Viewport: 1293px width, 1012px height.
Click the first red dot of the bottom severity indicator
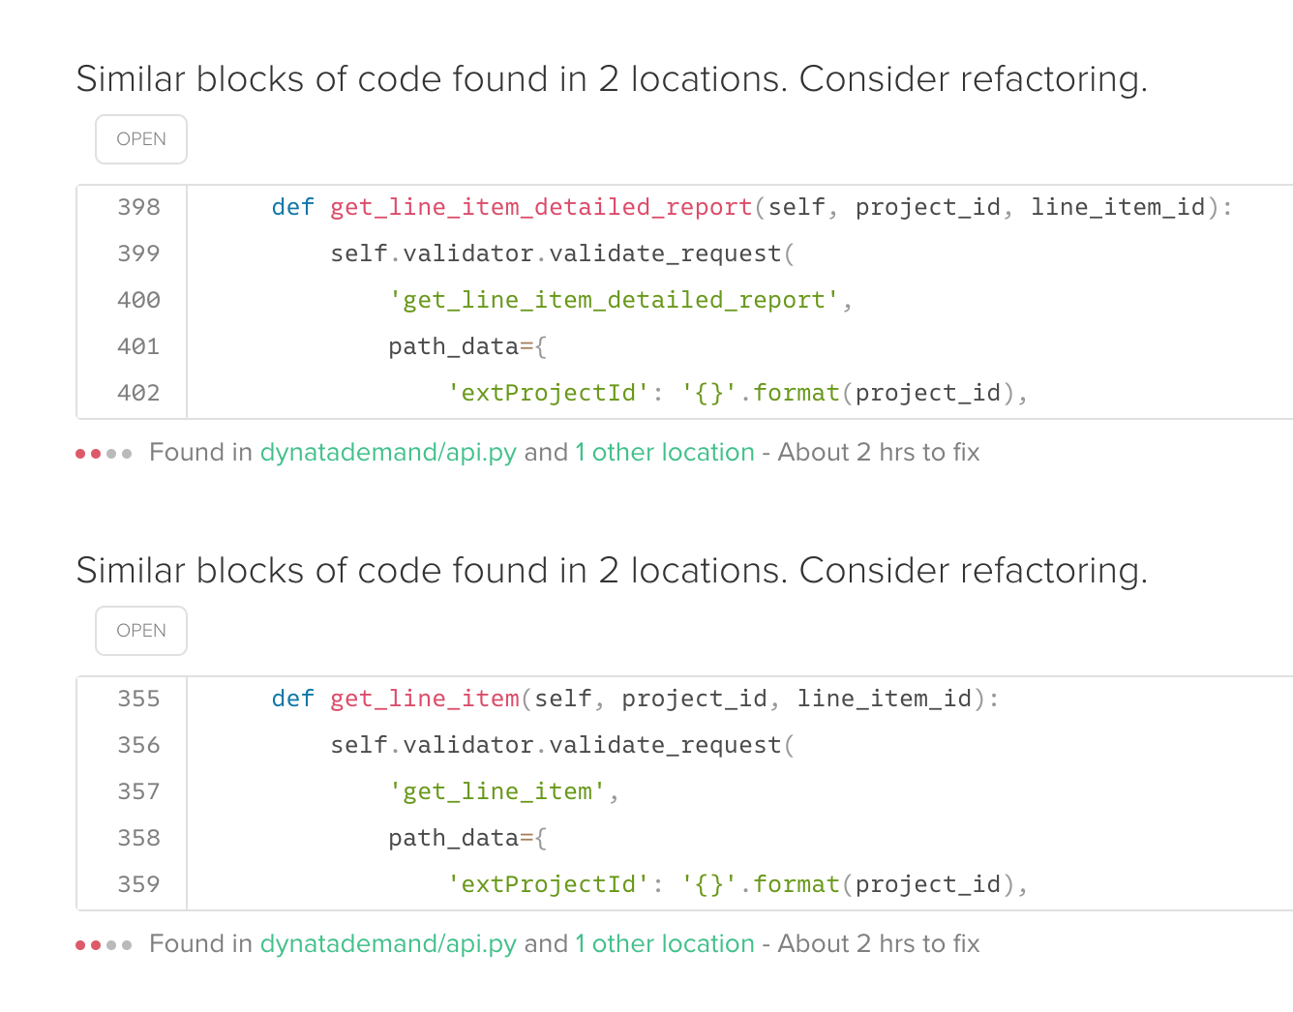pos(79,944)
